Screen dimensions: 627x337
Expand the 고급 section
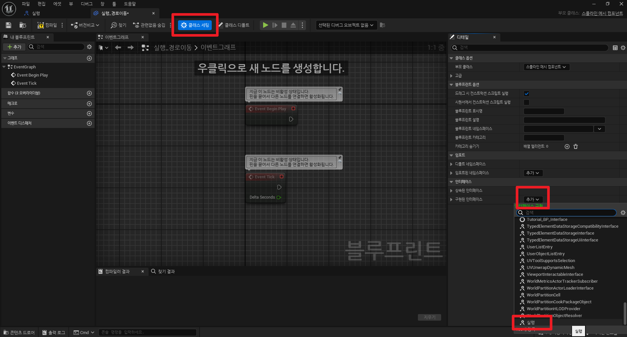coord(451,76)
